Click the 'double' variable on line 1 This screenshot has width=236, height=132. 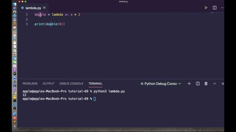(40, 15)
